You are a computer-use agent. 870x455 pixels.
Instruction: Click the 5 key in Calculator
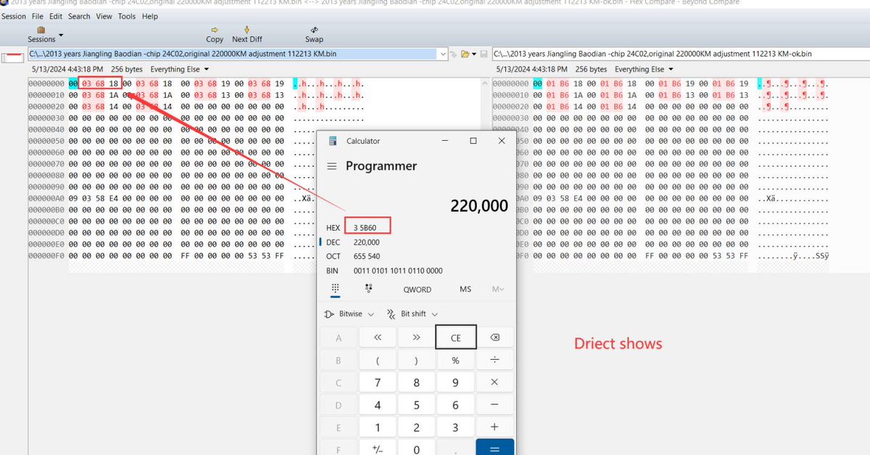click(x=416, y=406)
